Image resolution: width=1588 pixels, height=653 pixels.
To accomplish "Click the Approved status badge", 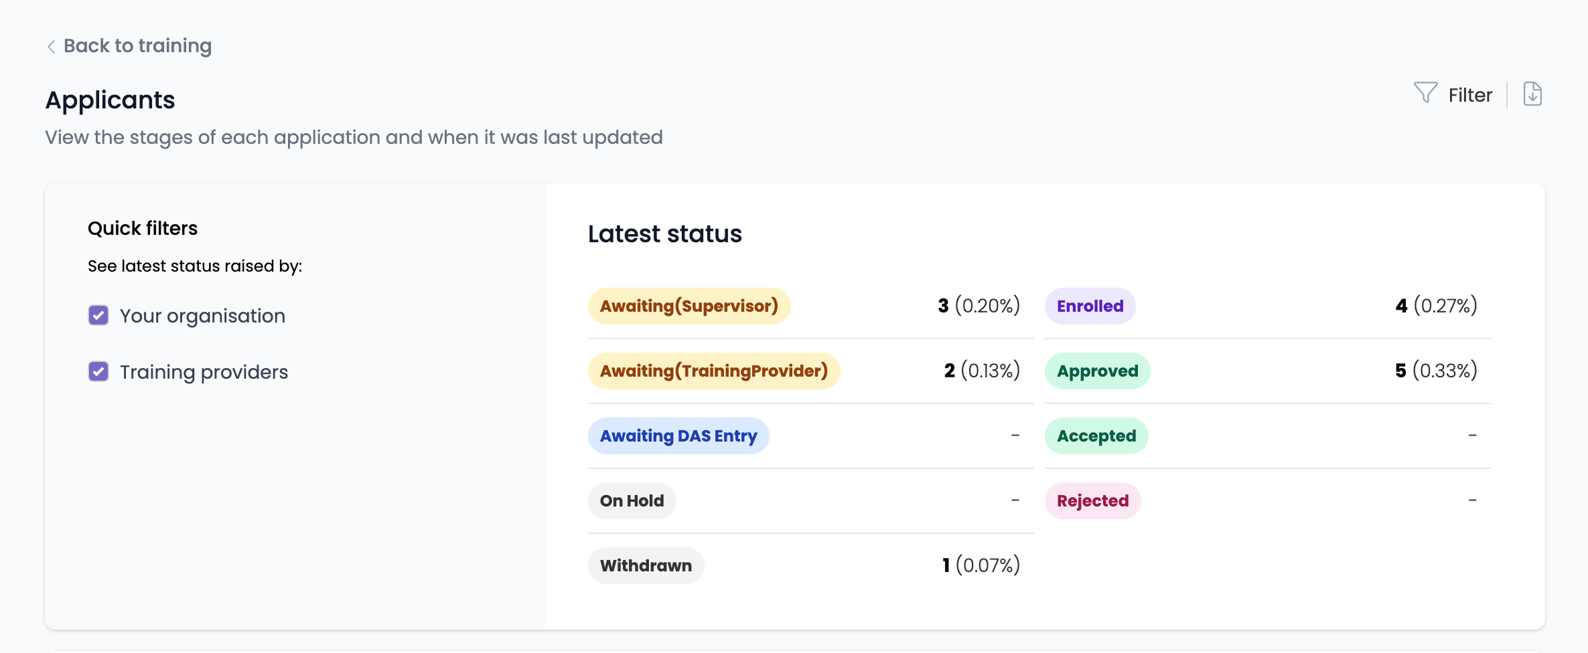I will coord(1097,371).
